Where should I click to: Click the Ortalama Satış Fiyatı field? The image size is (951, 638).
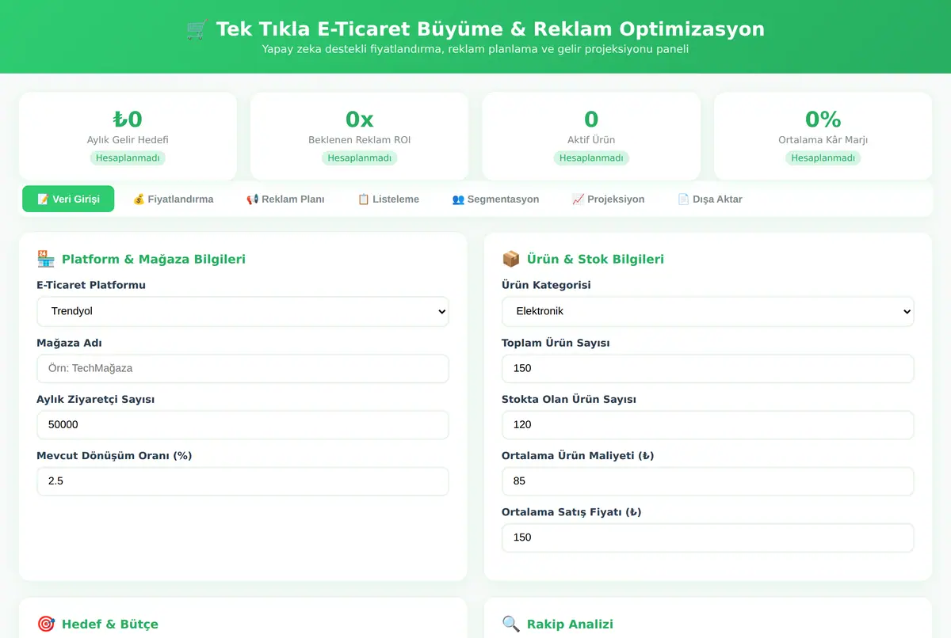[x=708, y=537]
